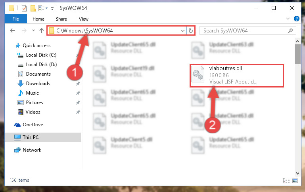Unpin Music from Quick access

click(78, 93)
